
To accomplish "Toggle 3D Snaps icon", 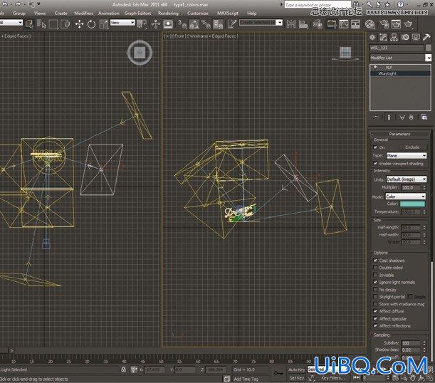I will tap(182, 24).
